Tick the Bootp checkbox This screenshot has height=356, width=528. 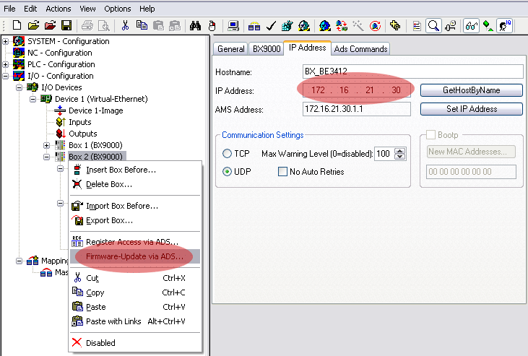(430, 135)
